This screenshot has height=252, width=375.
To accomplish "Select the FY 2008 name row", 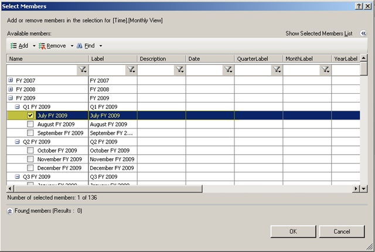I will click(47, 89).
